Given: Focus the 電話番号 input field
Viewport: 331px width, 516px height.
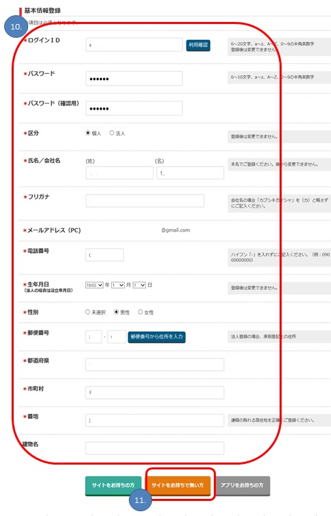Looking at the screenshot, I should (x=105, y=255).
